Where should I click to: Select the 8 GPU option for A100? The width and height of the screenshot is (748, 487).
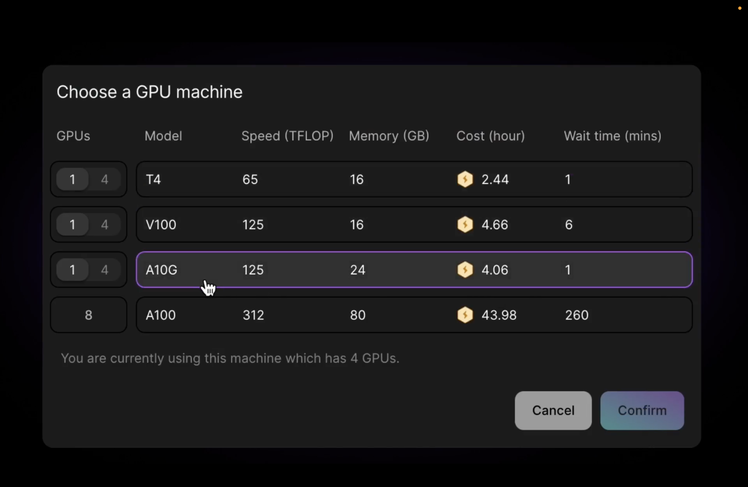[x=89, y=315]
